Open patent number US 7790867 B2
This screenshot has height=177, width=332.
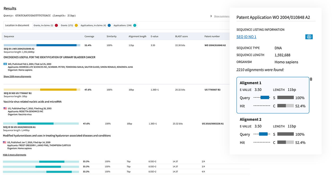[212, 90]
